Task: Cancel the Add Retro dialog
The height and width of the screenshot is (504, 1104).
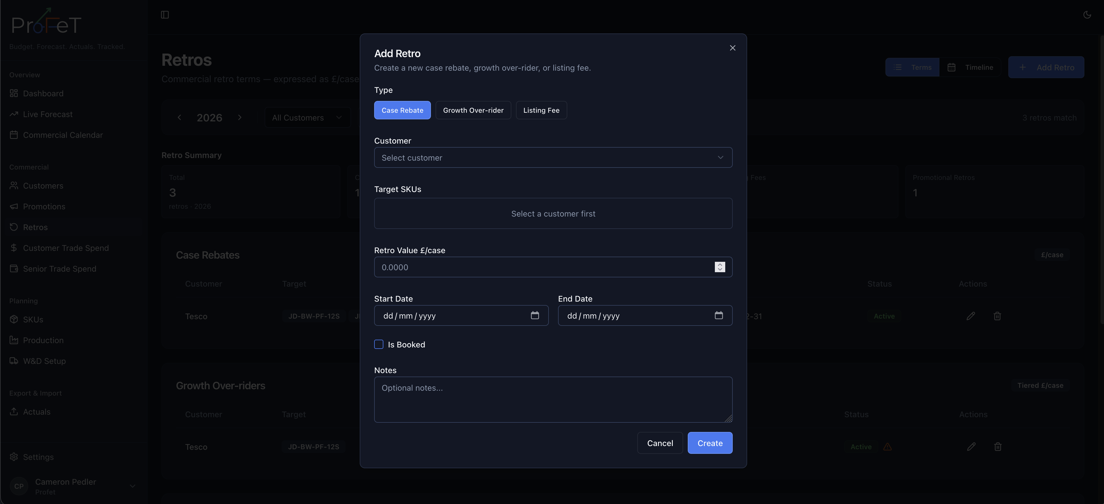Action: tap(660, 443)
